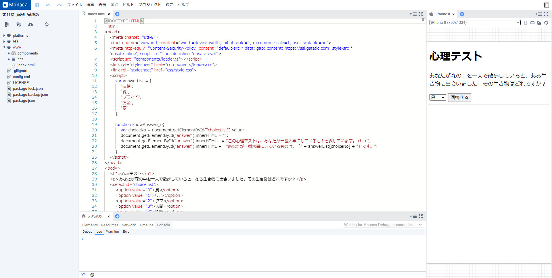The image size is (552, 278).
Task: Click the save icon in top toolbar
Action: pos(37,5)
